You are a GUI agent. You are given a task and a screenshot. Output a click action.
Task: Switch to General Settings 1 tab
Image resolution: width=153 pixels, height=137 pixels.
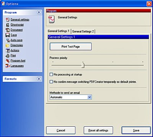click(x=59, y=31)
